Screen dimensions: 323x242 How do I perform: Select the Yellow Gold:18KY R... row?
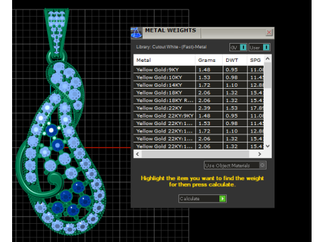pyautogui.click(x=199, y=100)
